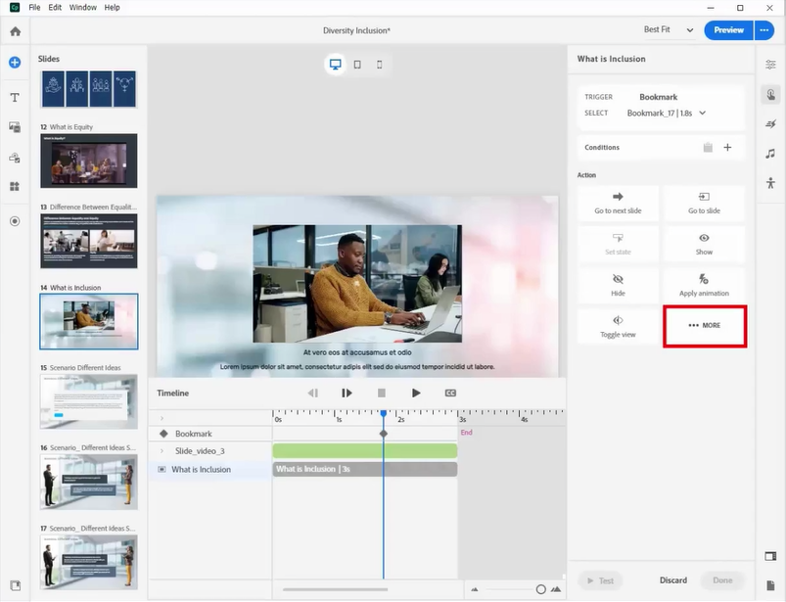The image size is (786, 602).
Task: Click the Adobe Captivate app logo
Action: [15, 7]
